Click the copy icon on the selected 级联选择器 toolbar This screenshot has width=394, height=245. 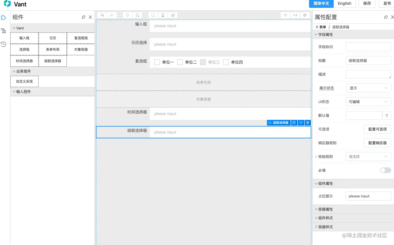point(294,123)
